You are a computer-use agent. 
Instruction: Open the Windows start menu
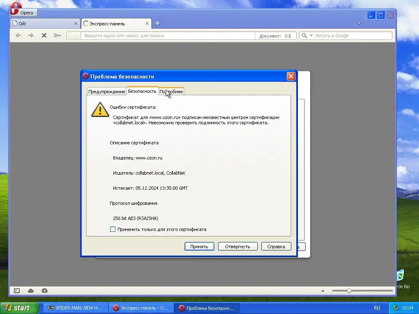pyautogui.click(x=19, y=308)
